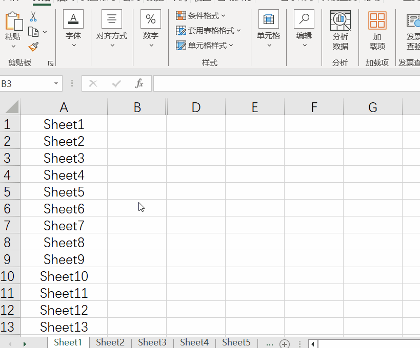Select column A header
Viewport: 420px width, 348px height.
click(x=64, y=107)
